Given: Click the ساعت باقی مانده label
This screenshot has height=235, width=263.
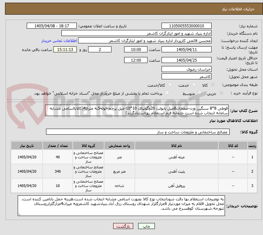Looking at the screenshot, I should pos(37,50).
